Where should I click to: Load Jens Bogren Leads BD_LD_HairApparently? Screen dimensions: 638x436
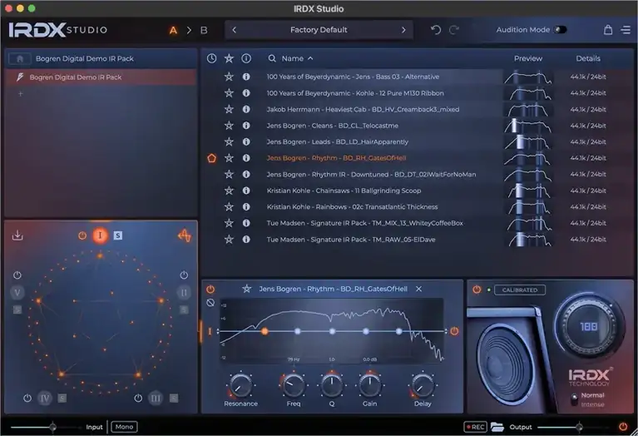(338, 141)
